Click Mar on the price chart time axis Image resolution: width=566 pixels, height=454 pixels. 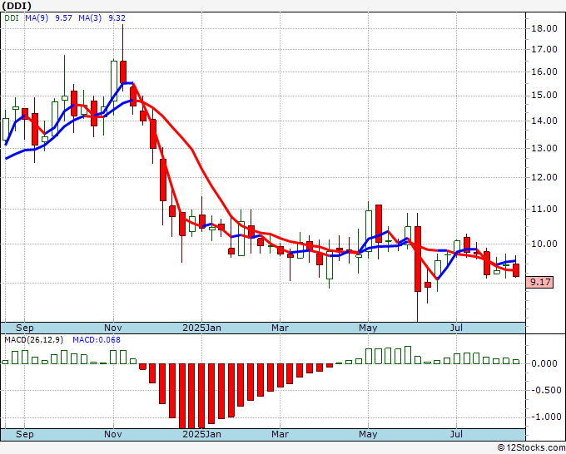point(281,328)
